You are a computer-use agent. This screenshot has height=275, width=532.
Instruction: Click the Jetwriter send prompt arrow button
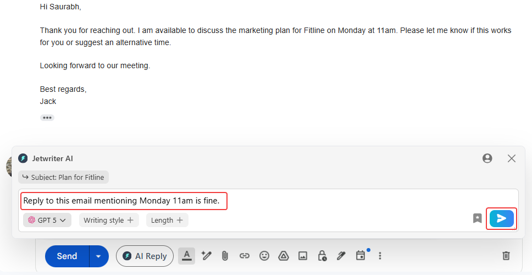[x=501, y=218]
